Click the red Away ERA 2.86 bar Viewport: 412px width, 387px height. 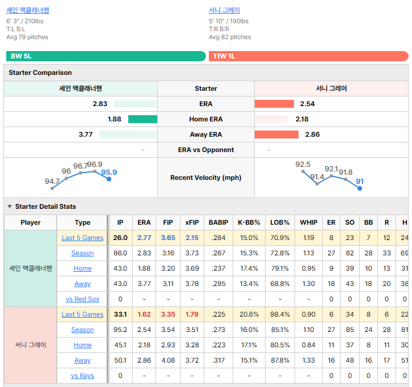(x=277, y=134)
